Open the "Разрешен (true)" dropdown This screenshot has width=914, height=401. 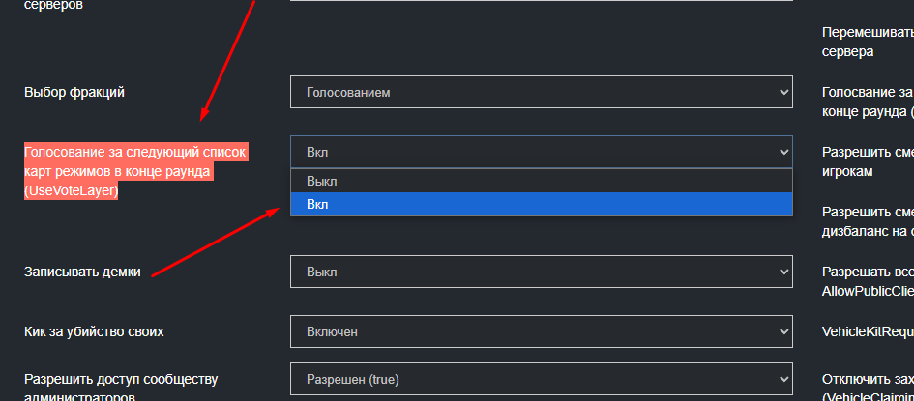pyautogui.click(x=541, y=378)
